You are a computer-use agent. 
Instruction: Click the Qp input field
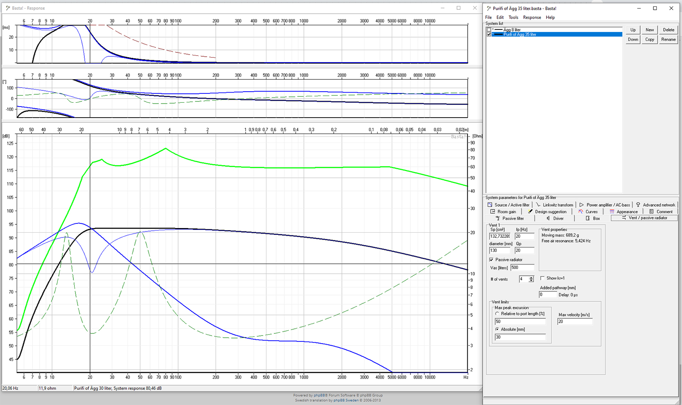524,250
